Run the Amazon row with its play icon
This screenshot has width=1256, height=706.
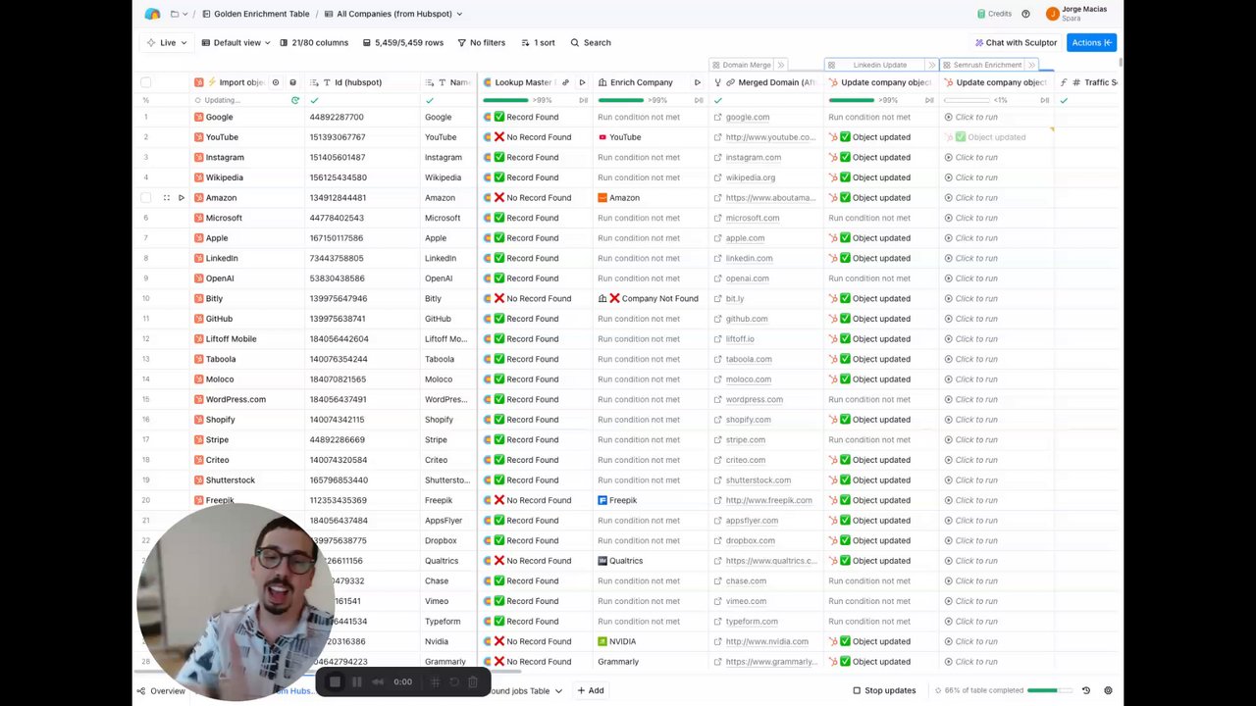point(181,198)
